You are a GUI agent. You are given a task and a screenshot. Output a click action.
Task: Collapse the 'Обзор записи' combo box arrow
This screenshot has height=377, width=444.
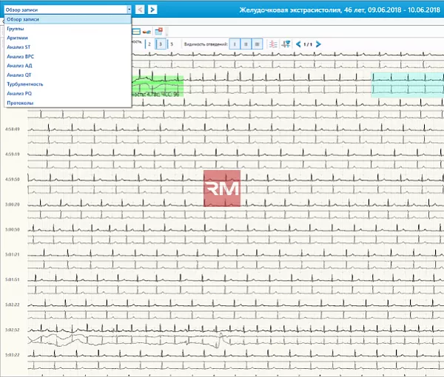pyautogui.click(x=129, y=10)
